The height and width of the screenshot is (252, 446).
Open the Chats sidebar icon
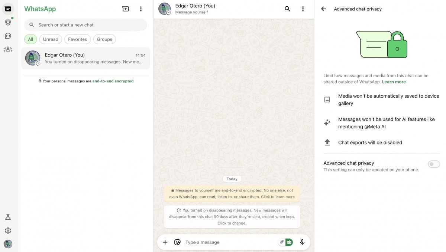click(x=8, y=9)
